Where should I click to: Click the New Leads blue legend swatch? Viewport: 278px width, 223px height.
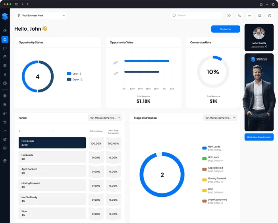(204, 148)
